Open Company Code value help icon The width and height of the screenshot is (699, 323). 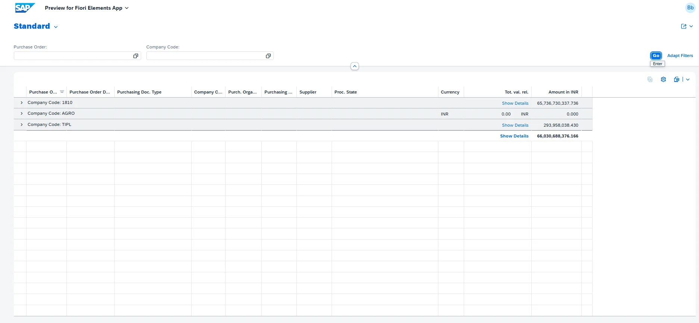pos(268,56)
